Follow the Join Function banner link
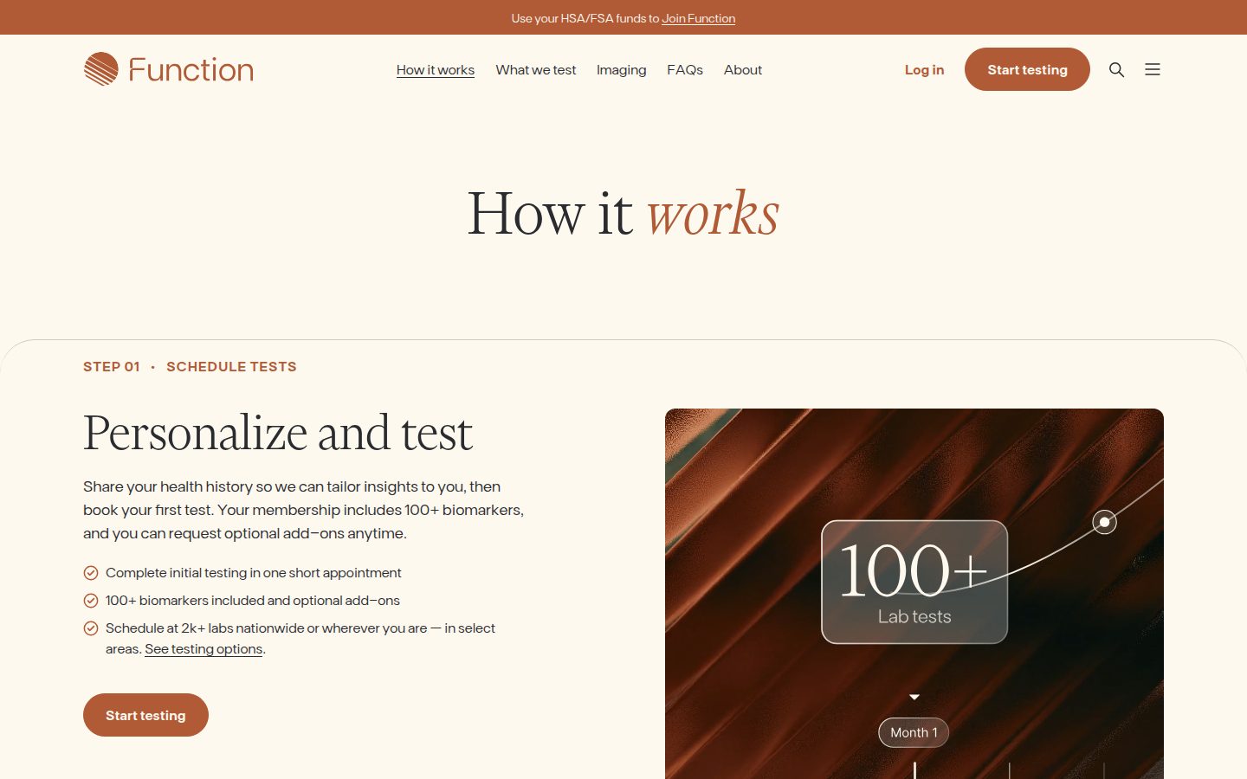Viewport: 1247px width, 779px height. 699,18
